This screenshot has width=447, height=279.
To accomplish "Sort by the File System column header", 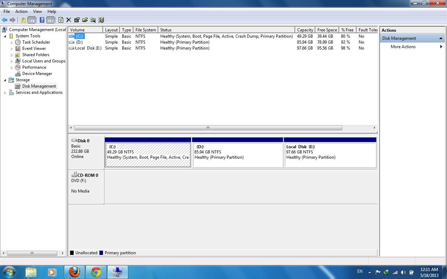I will pyautogui.click(x=146, y=30).
